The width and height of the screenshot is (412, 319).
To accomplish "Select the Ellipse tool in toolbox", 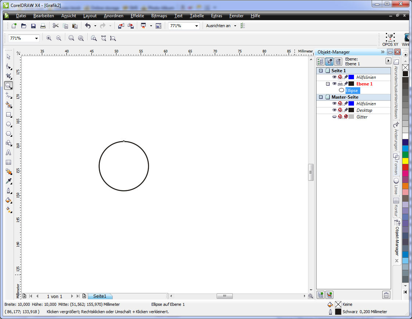I will 8,124.
